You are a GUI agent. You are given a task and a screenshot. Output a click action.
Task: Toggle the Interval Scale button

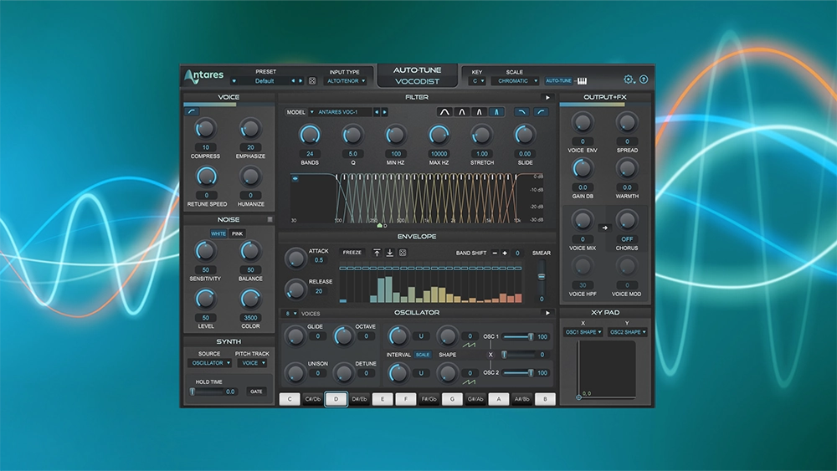tap(423, 355)
